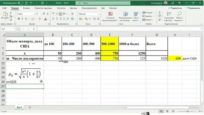This screenshot has height=115, width=204.
Task: Collapse the ribbon with the chevron
Action: [x=201, y=24]
